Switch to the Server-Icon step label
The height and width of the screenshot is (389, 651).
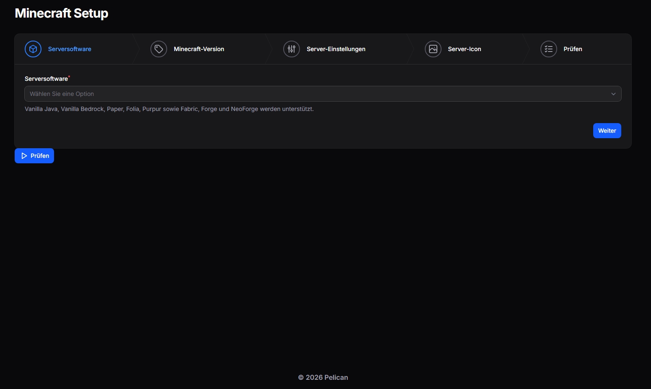[465, 49]
